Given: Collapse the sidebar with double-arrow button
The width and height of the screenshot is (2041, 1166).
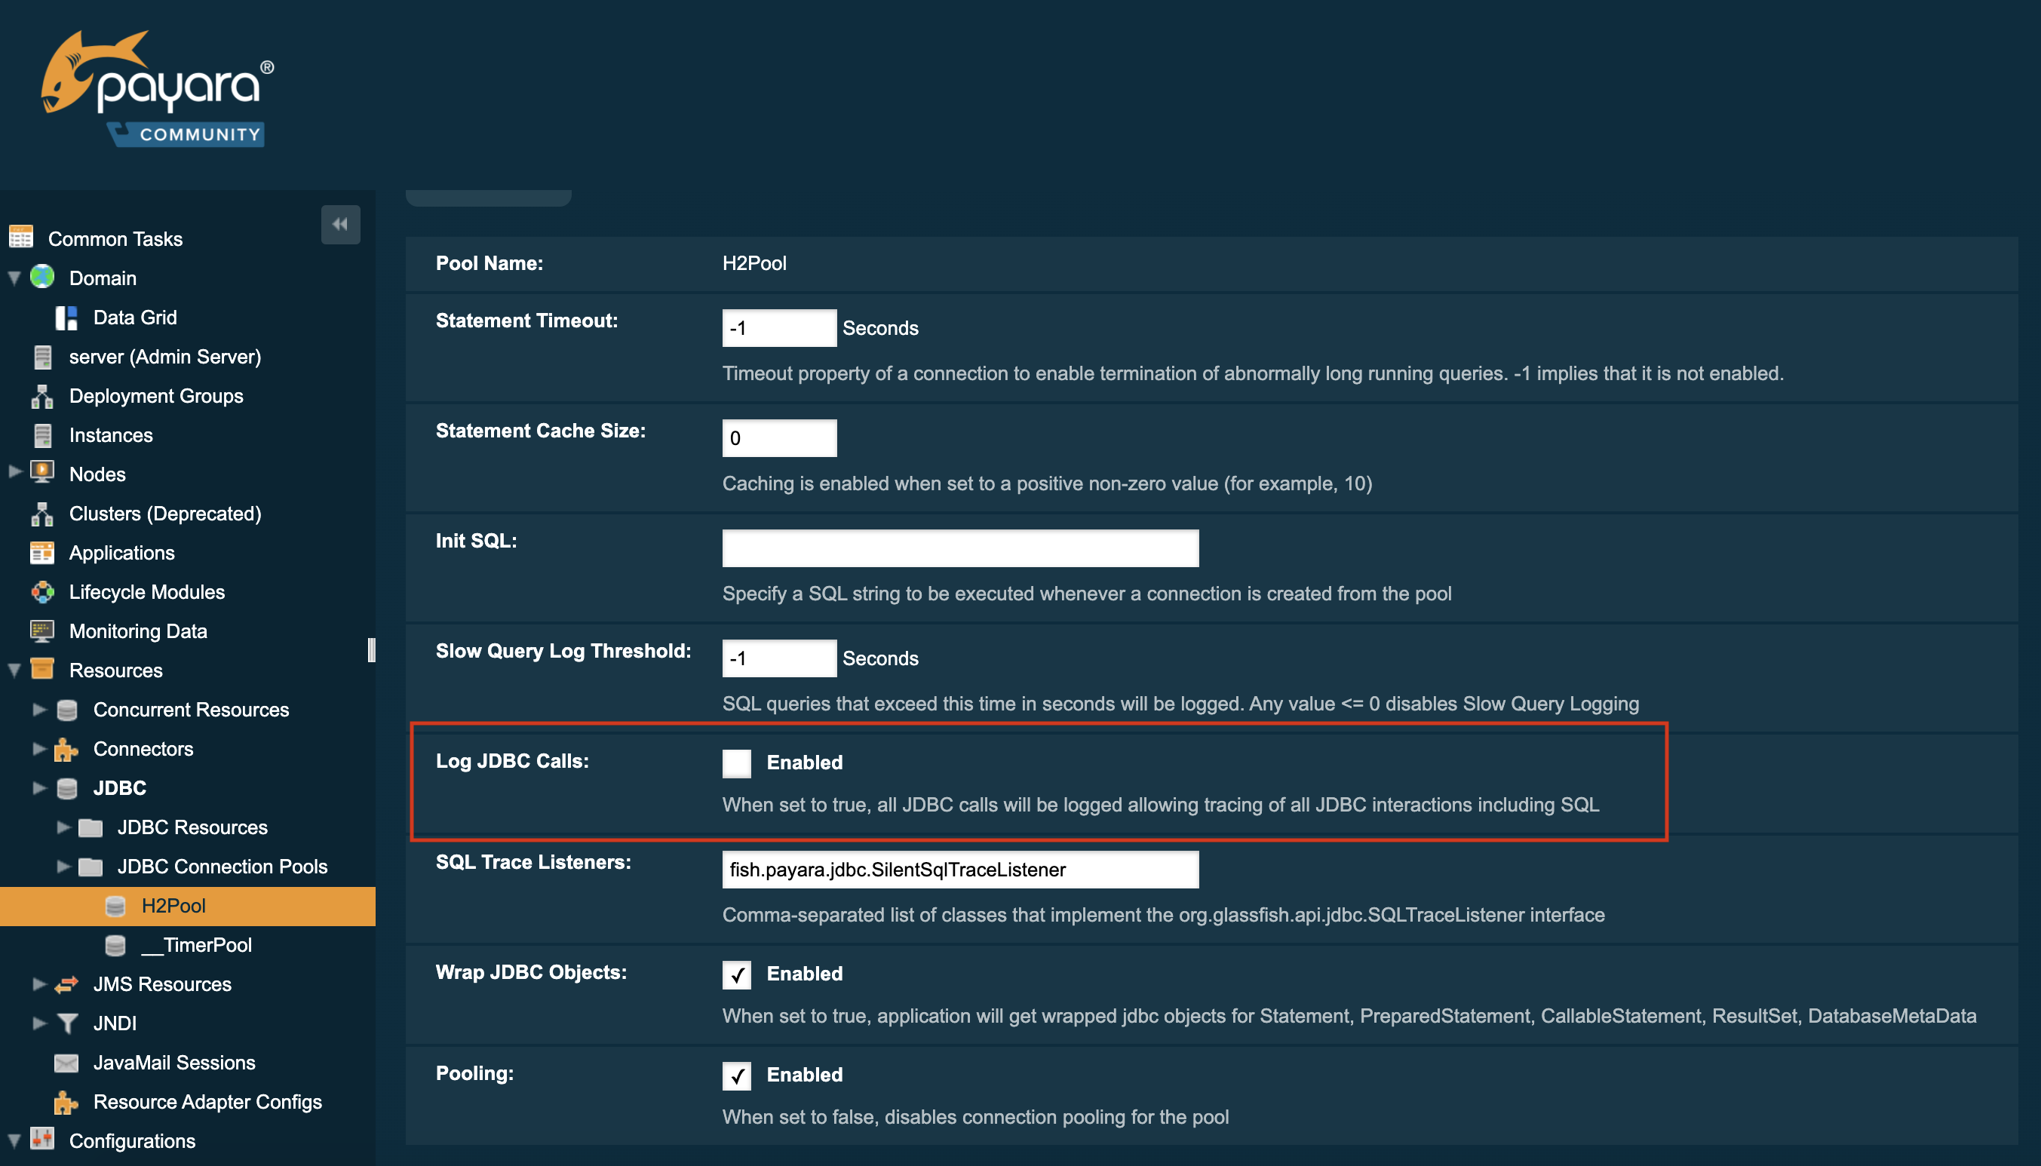Looking at the screenshot, I should (339, 224).
